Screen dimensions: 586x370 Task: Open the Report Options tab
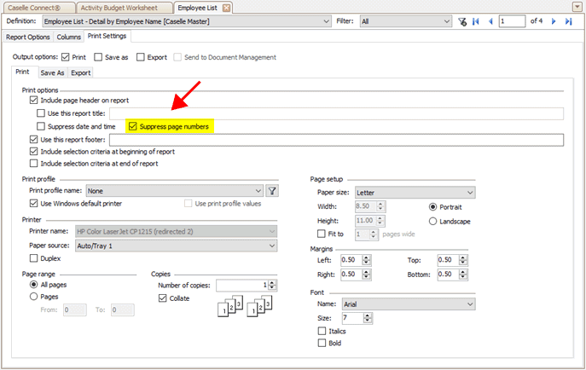tap(28, 37)
